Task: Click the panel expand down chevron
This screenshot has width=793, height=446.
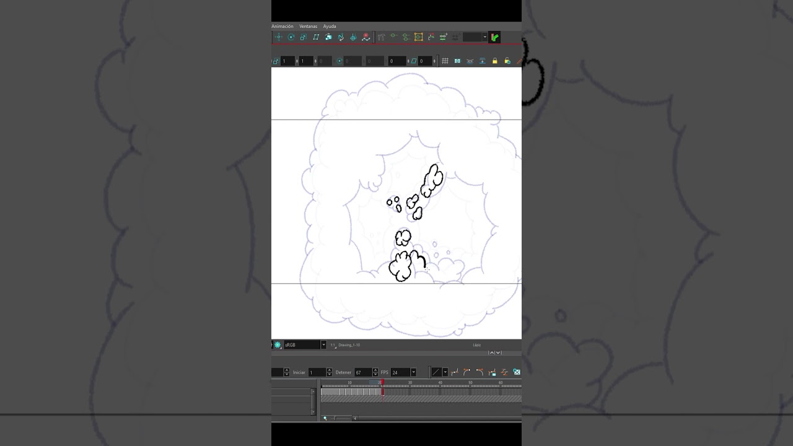Action: click(498, 352)
